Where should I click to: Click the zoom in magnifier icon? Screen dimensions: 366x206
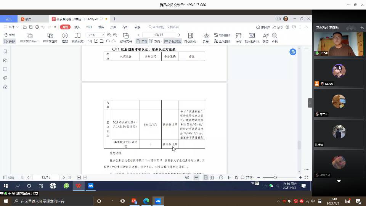click(x=115, y=35)
